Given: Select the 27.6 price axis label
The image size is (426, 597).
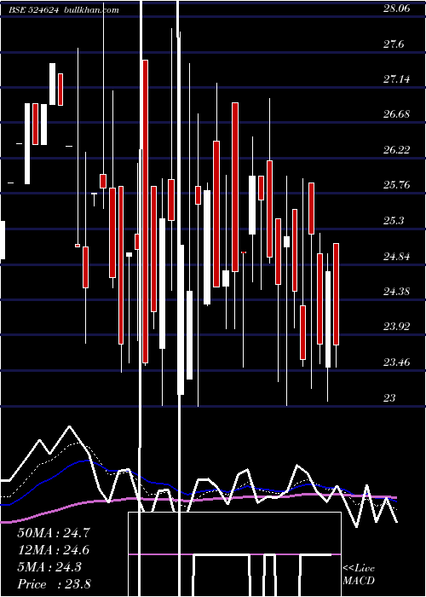Looking at the screenshot, I should pos(394,44).
